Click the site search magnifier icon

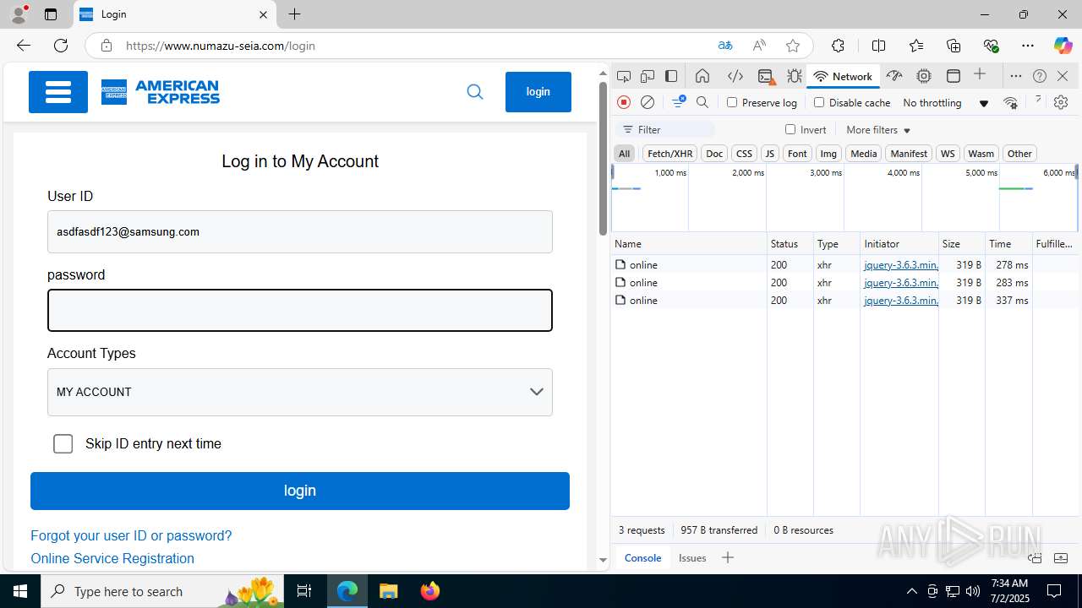click(475, 92)
